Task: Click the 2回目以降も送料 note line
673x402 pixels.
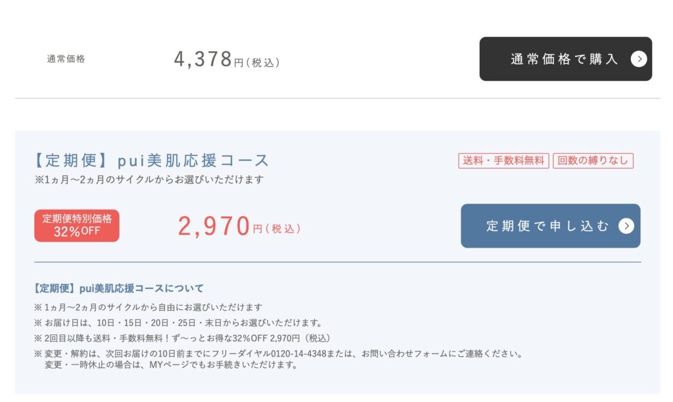Action: [183, 338]
